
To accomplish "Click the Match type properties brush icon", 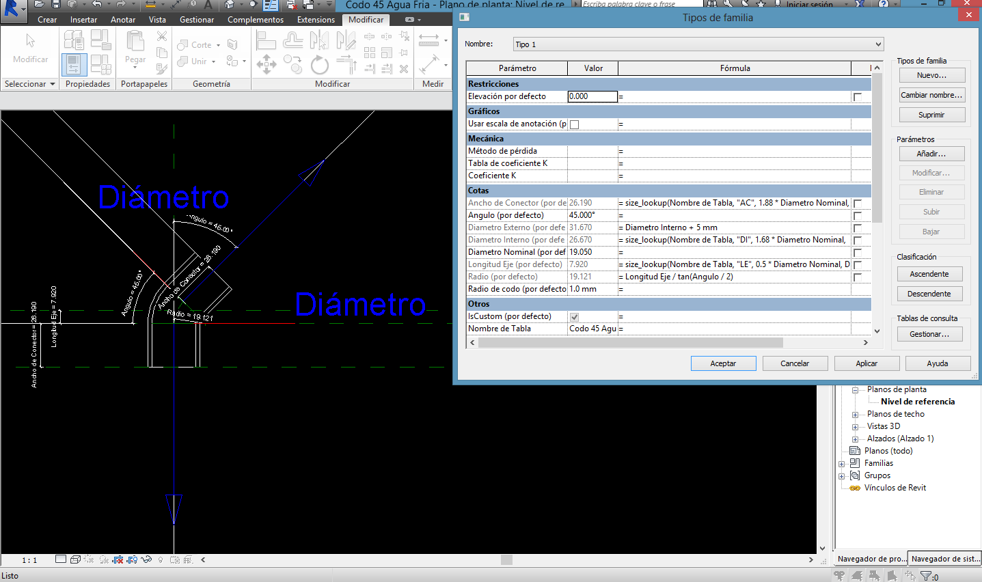I will pos(162,68).
